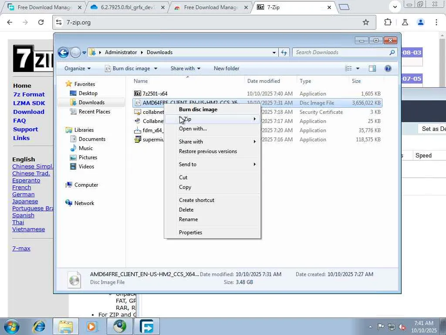Choose Create shortcut in context menu
This screenshot has height=335, width=446.
212,200
